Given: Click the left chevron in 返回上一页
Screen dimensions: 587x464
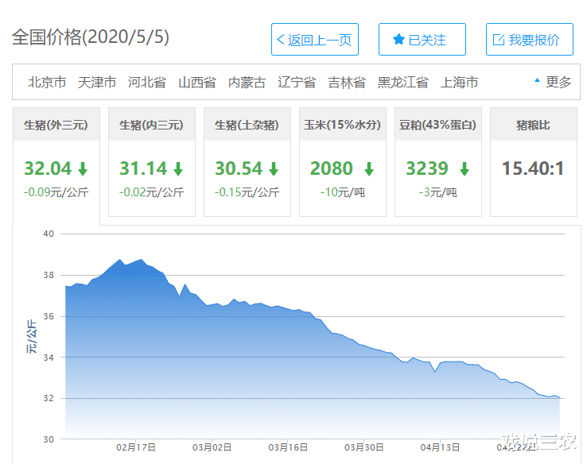Looking at the screenshot, I should click(281, 39).
